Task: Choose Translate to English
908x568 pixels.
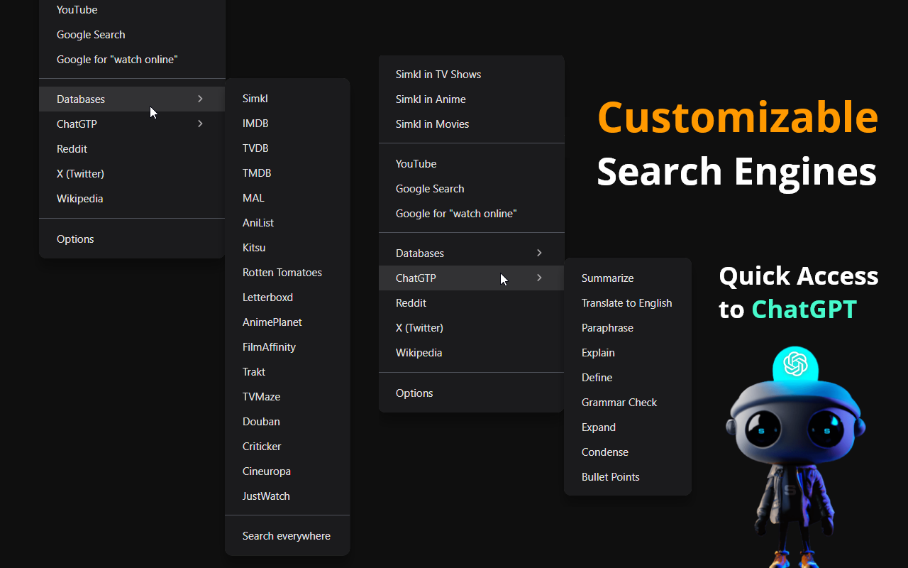Action: coord(626,302)
